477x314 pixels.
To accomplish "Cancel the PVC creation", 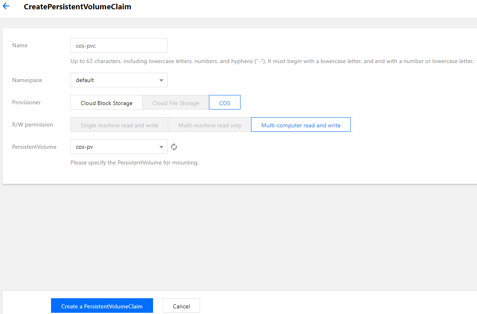I will pyautogui.click(x=181, y=306).
